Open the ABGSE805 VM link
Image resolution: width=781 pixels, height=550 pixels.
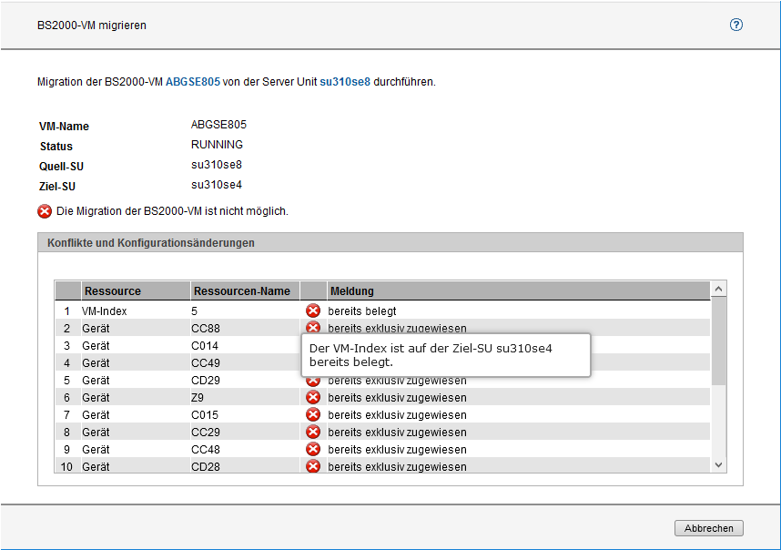pos(192,82)
